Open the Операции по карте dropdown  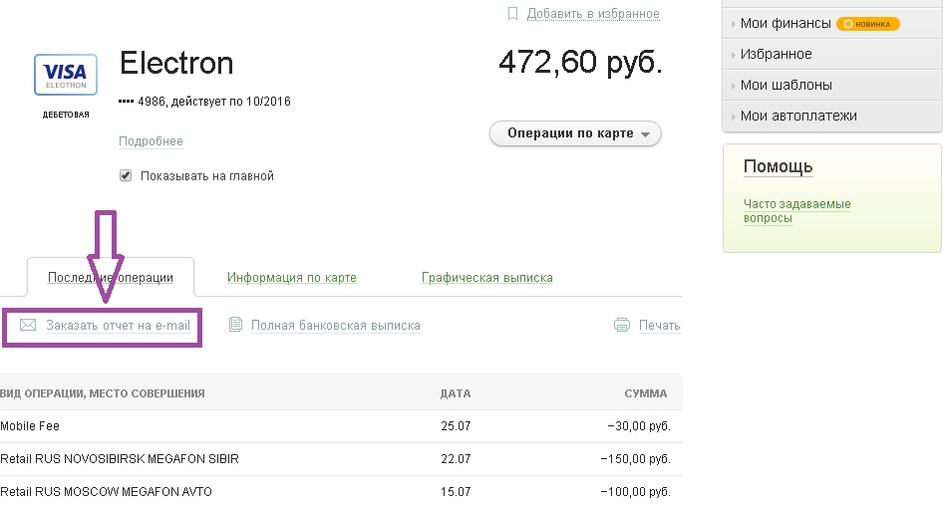pyautogui.click(x=575, y=133)
